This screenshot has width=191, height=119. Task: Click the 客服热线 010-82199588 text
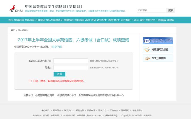pyautogui.click(x=63, y=115)
